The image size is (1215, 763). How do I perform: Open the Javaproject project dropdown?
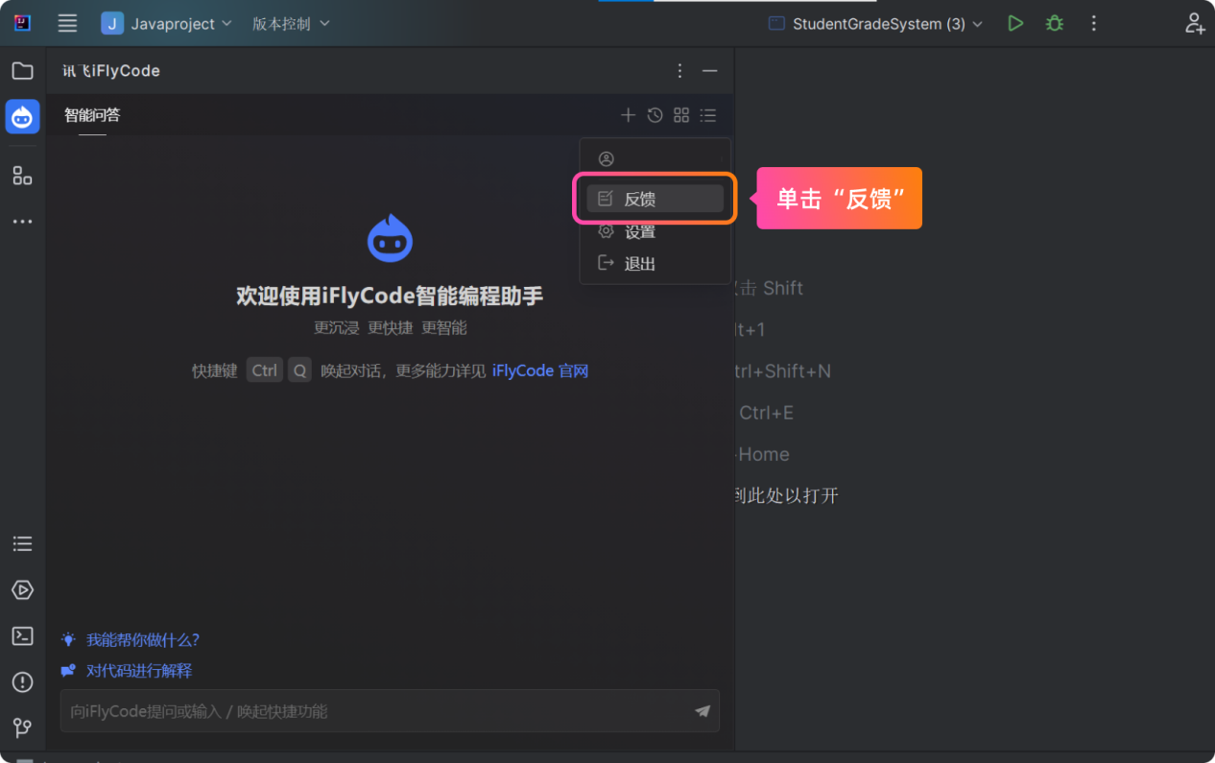click(167, 24)
